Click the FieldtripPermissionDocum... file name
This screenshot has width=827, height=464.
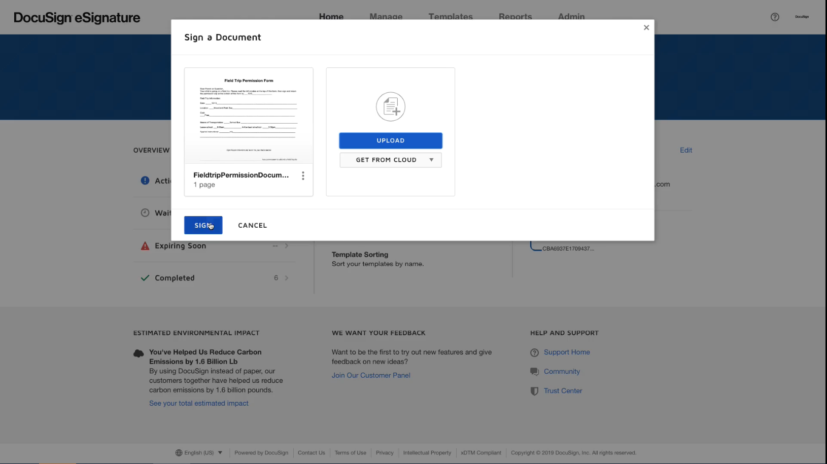click(241, 175)
